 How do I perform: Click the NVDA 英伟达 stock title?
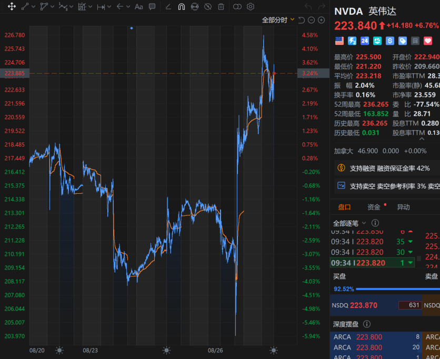pos(365,11)
